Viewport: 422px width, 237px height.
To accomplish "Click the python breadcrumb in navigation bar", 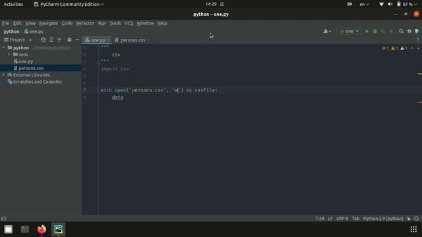I will 11,32.
